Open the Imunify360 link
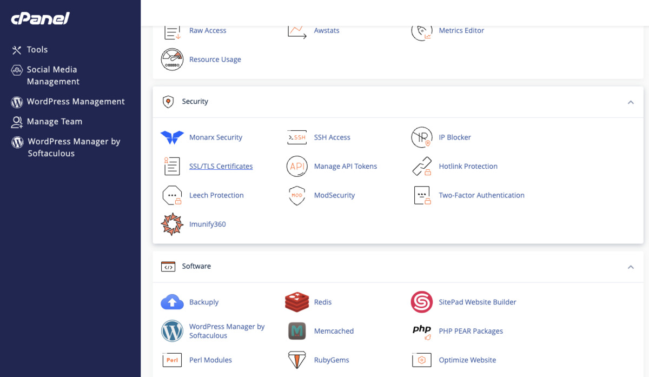This screenshot has width=649, height=377. pos(208,224)
